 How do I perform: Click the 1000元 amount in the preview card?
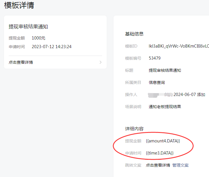point(38,38)
